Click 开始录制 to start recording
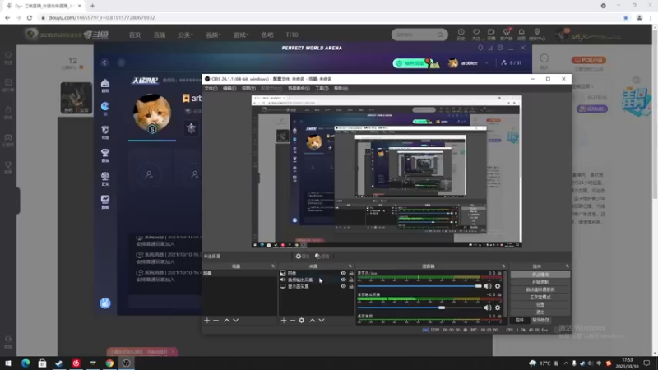This screenshot has height=370, width=658. click(x=540, y=282)
